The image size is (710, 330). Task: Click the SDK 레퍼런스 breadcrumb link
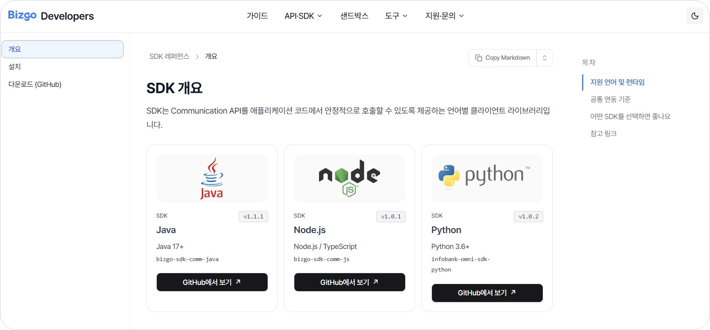169,56
